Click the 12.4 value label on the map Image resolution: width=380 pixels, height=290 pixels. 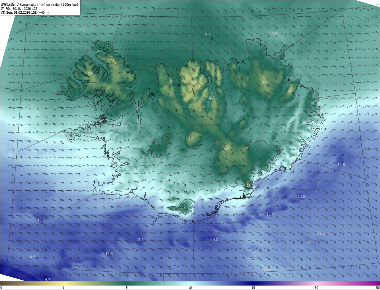(32, 256)
